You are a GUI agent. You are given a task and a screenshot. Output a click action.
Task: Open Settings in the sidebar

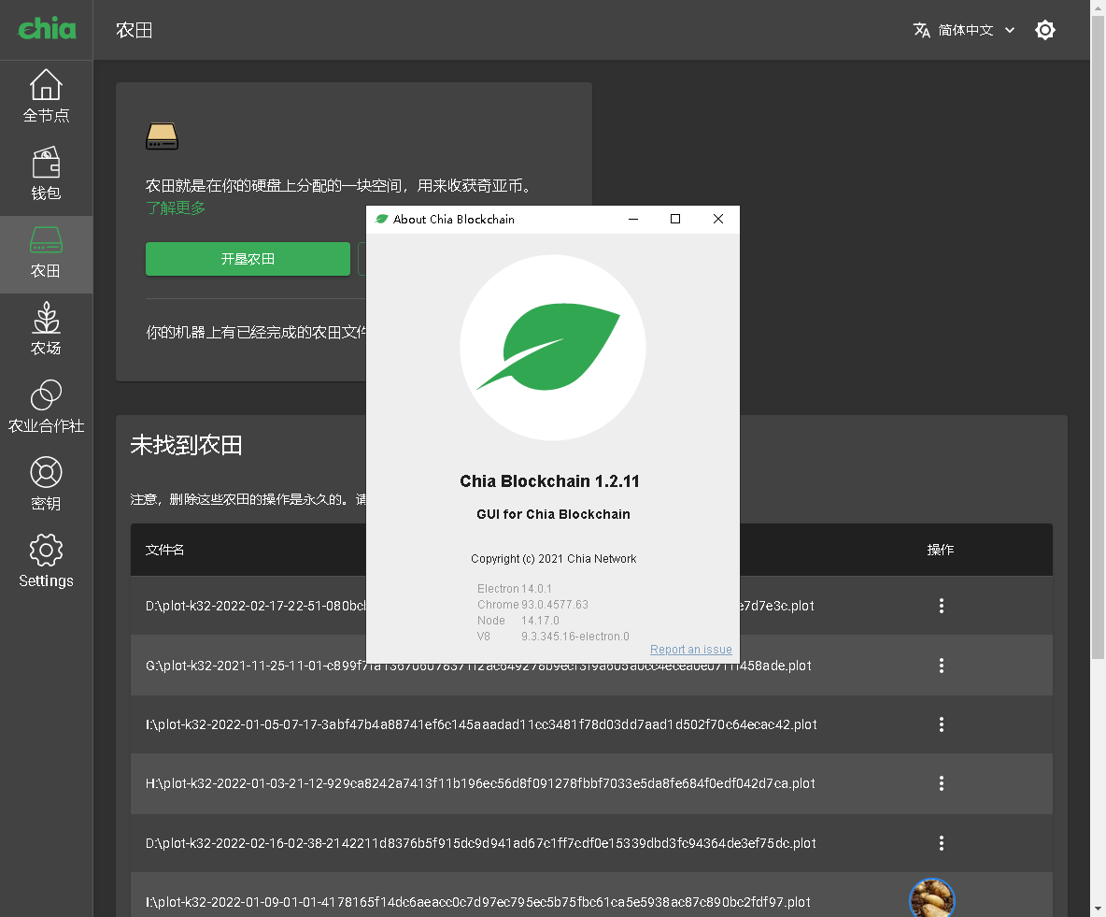pyautogui.click(x=46, y=562)
